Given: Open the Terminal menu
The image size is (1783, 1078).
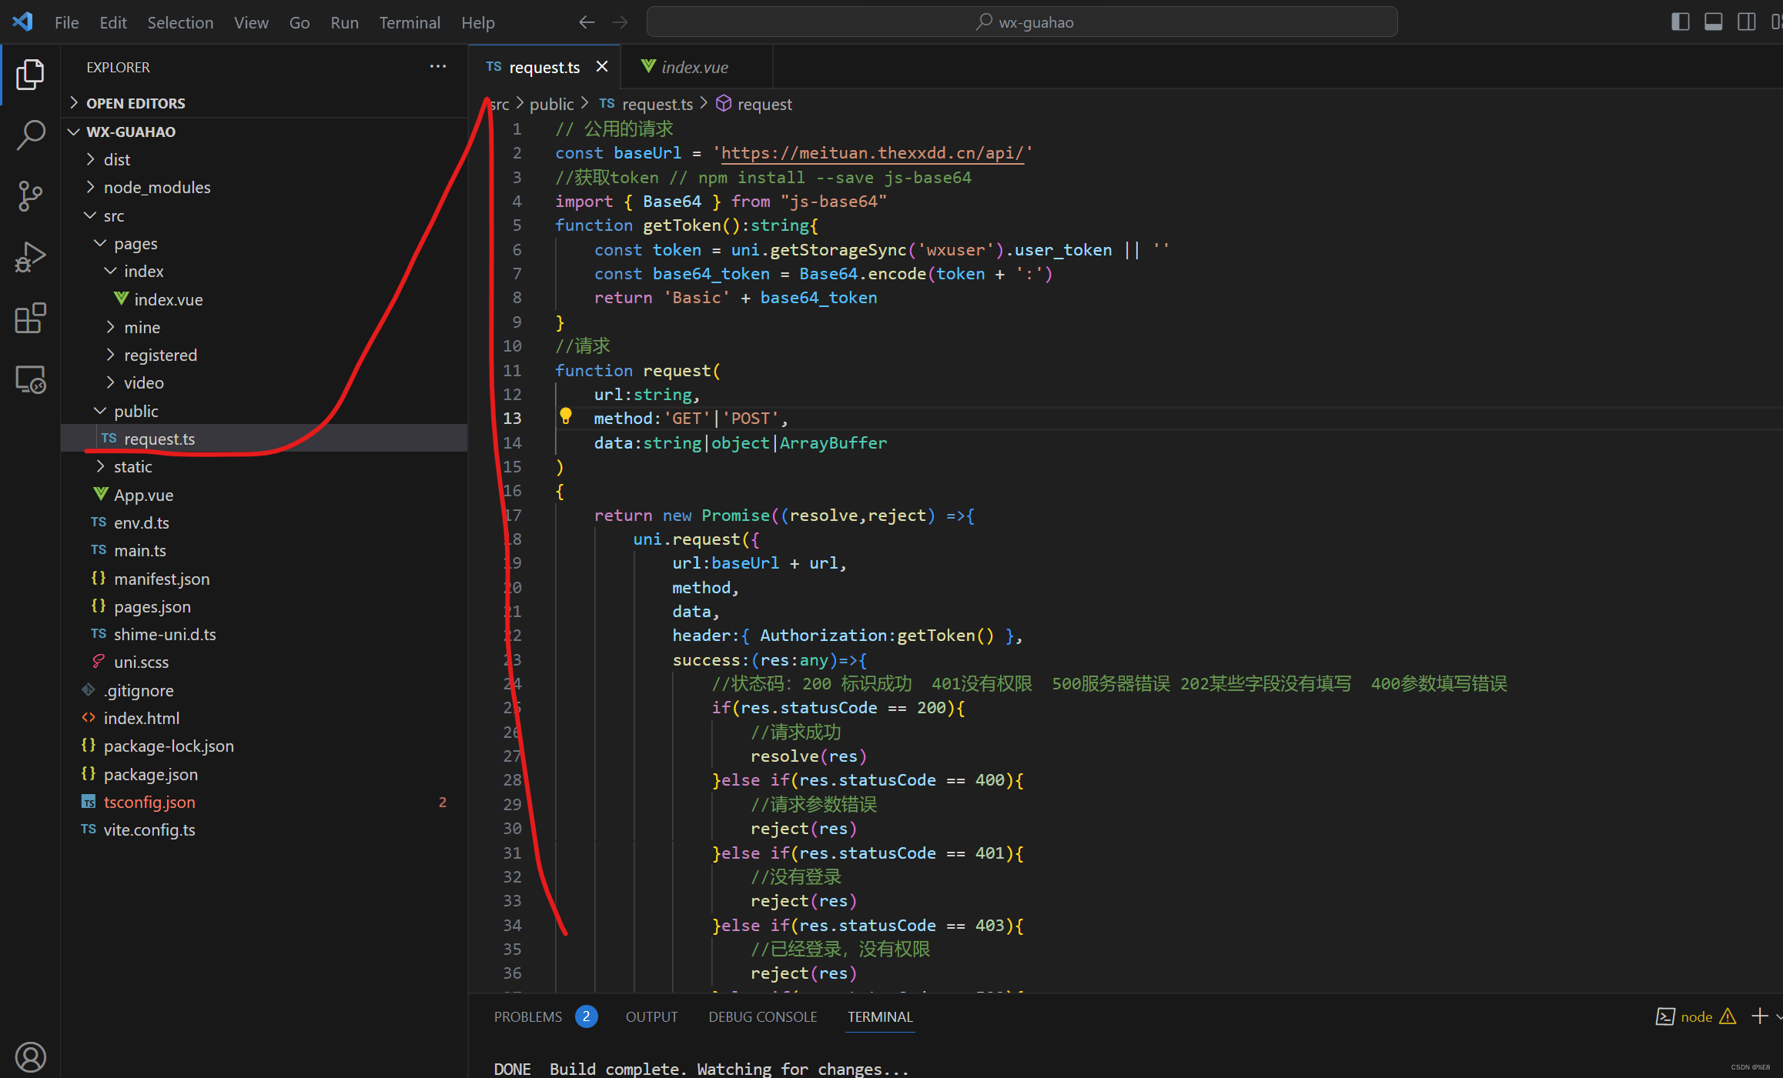Looking at the screenshot, I should (x=409, y=22).
